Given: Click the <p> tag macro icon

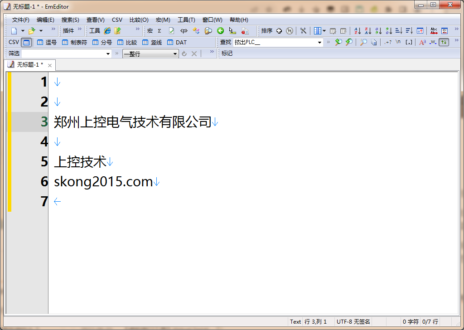Looking at the screenshot, I should (184, 31).
